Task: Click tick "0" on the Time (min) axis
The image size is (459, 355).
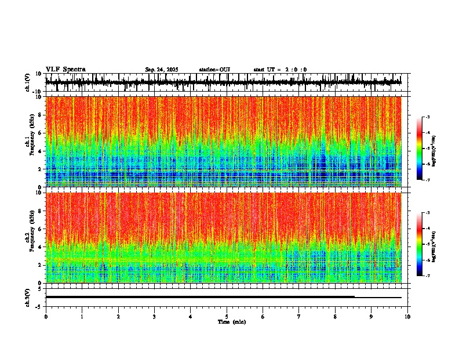Action: click(46, 317)
